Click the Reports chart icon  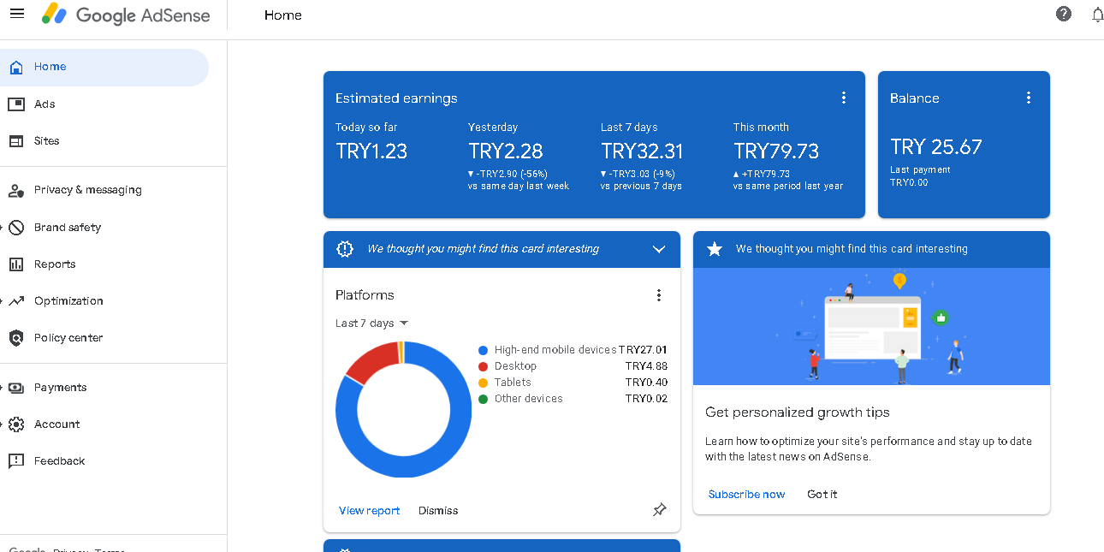click(x=16, y=264)
